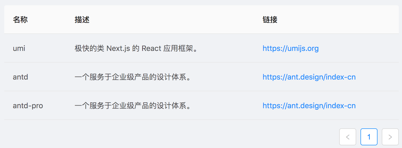Image resolution: width=402 pixels, height=148 pixels.
Task: Click the umi description mentioning Next.js
Action: pyautogui.click(x=136, y=48)
